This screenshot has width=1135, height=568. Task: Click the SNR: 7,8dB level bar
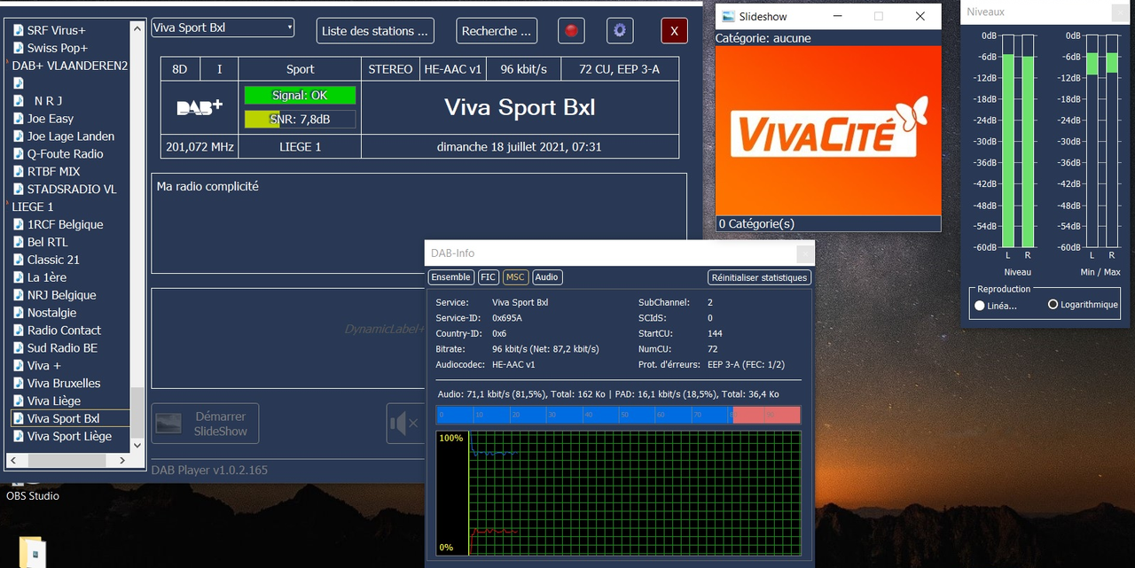[x=300, y=119]
